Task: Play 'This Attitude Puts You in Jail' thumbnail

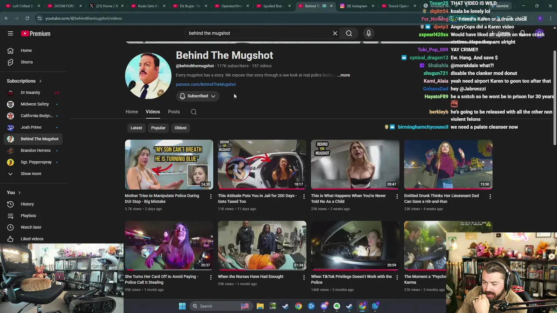Action: (262, 164)
